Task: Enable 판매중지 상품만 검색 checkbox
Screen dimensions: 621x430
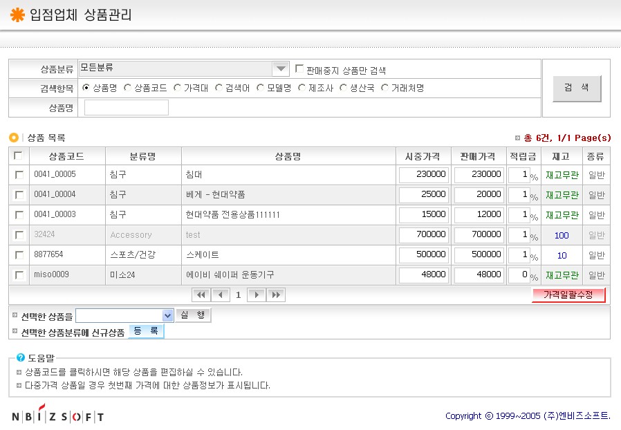Action: tap(299, 69)
